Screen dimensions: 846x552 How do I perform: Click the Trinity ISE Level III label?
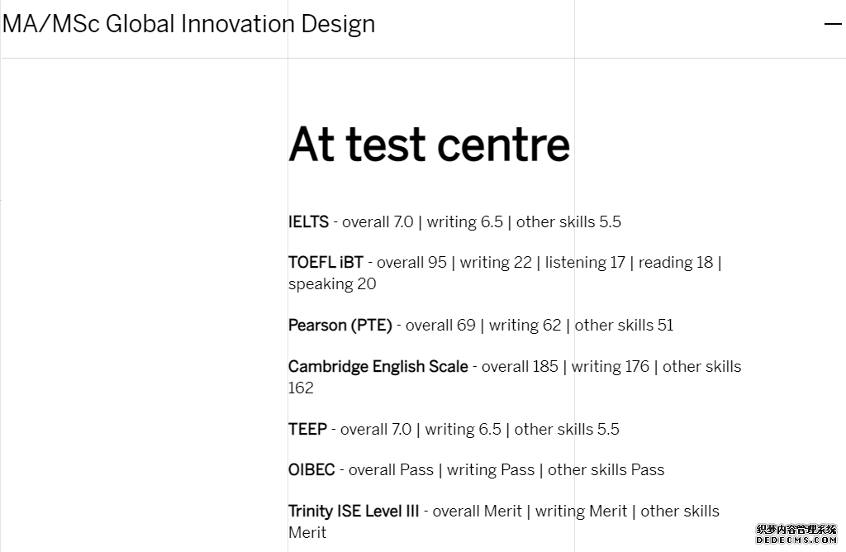coord(354,511)
